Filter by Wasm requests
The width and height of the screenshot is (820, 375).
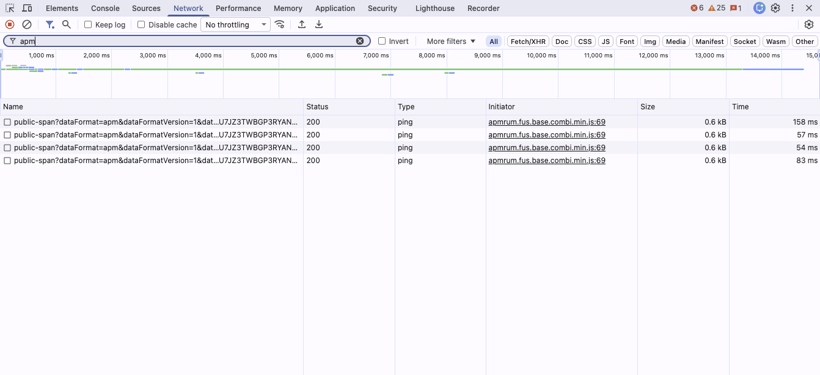pos(775,42)
